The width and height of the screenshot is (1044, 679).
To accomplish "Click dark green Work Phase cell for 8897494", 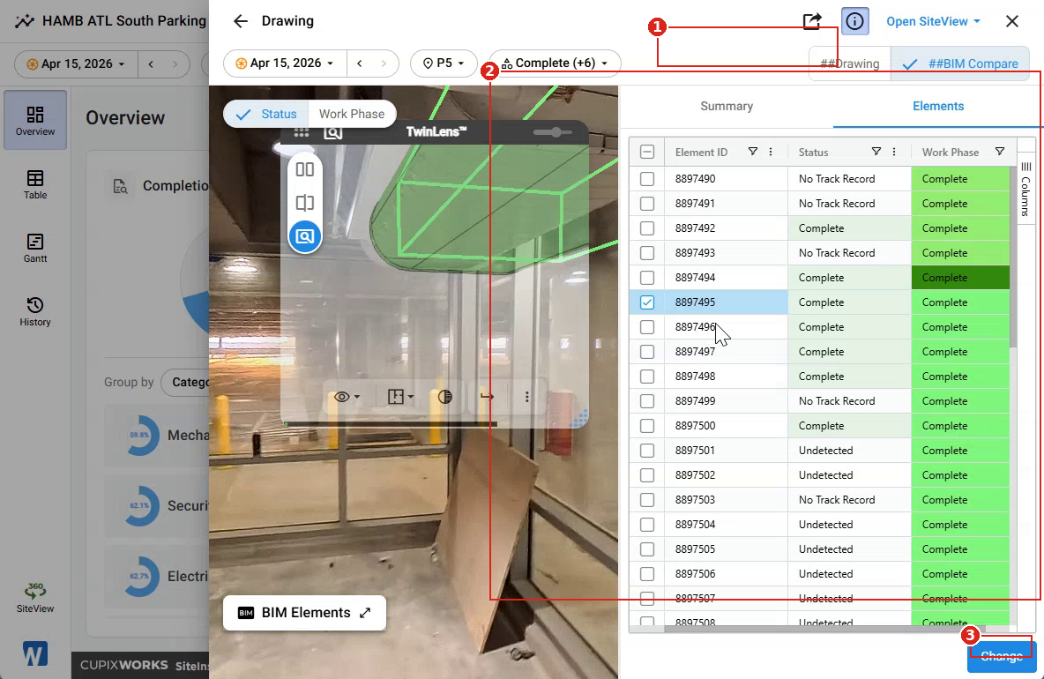I will [x=960, y=278].
